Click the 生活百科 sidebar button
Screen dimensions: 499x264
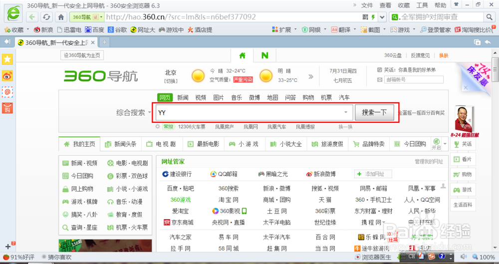click(x=463, y=205)
